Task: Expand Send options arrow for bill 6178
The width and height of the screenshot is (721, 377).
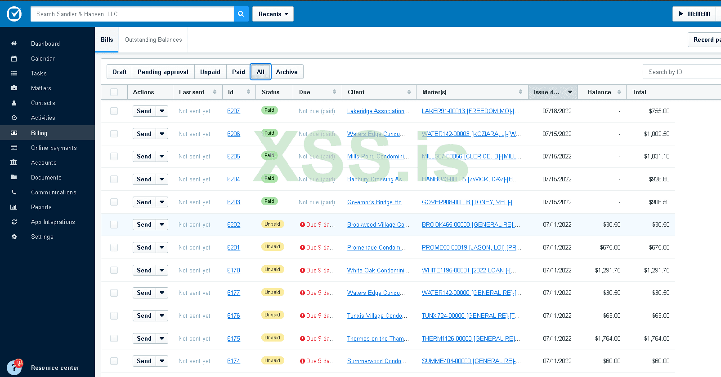Action: (x=162, y=270)
